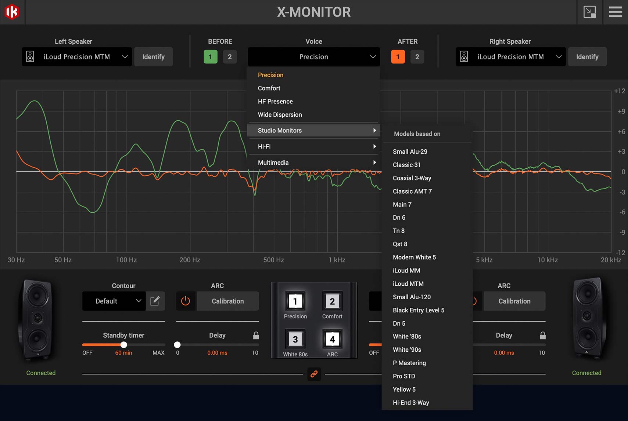This screenshot has width=628, height=421.
Task: Open the hamburger menu icon
Action: [616, 12]
